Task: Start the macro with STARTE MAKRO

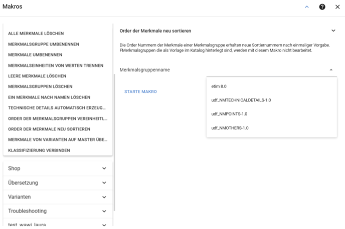Action: [x=140, y=91]
